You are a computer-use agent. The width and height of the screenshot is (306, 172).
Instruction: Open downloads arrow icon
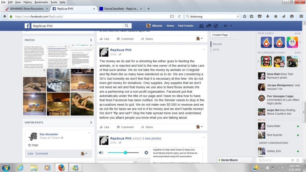click(267, 17)
